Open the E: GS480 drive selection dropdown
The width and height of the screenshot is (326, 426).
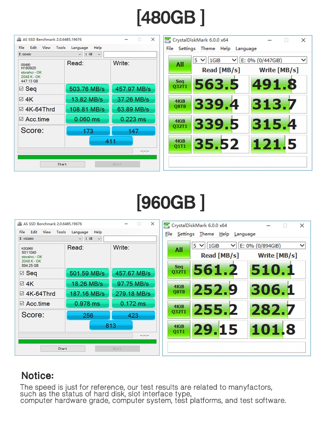coord(50,54)
